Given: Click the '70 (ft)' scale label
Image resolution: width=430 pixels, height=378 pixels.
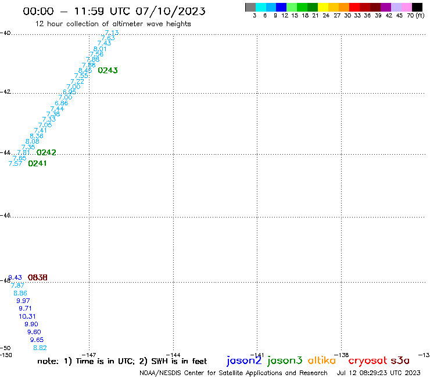Looking at the screenshot, I should pos(415,16).
